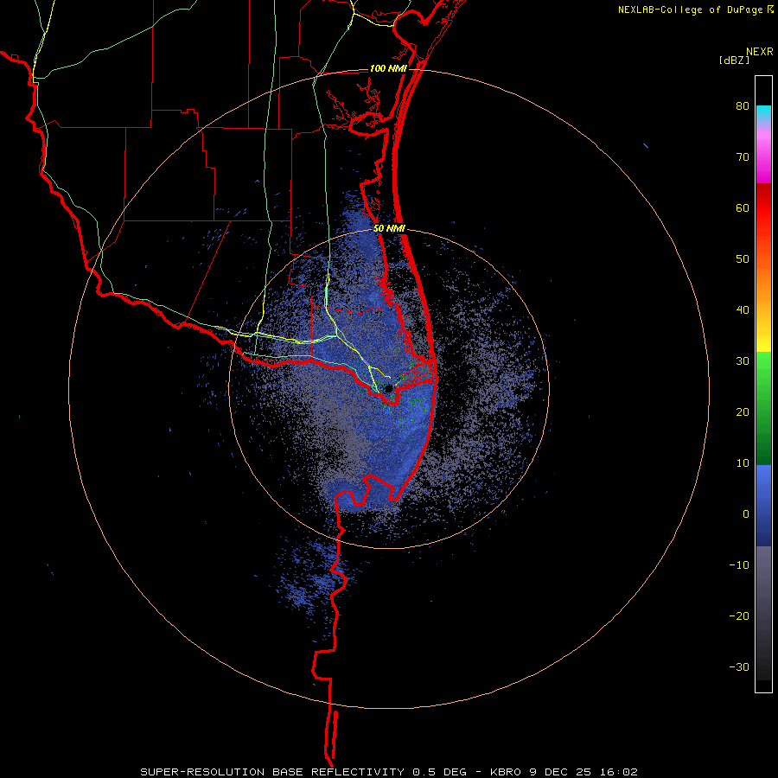Screen dimensions: 778x778
Task: Click the 80 value on the dBZ scale
Action: 743,106
